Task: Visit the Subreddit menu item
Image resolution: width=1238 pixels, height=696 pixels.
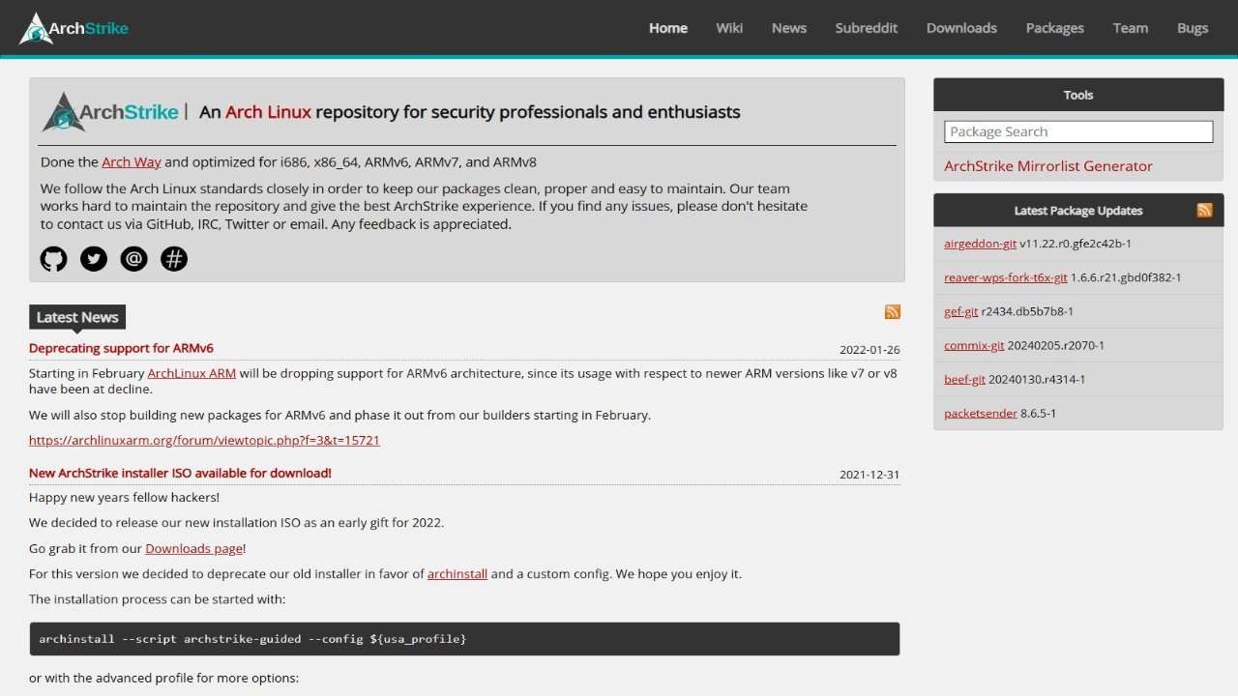Action: 867,28
